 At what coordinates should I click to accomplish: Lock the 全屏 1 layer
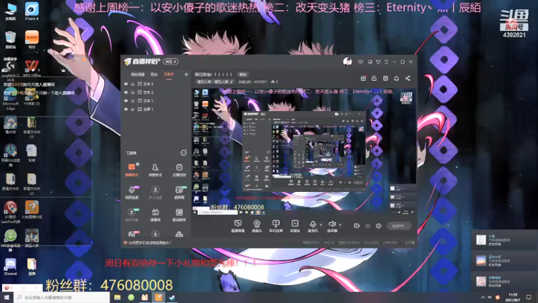tap(132, 109)
